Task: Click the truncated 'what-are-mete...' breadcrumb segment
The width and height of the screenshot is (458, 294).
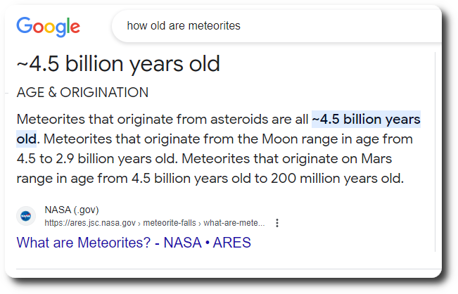Action: [236, 223]
